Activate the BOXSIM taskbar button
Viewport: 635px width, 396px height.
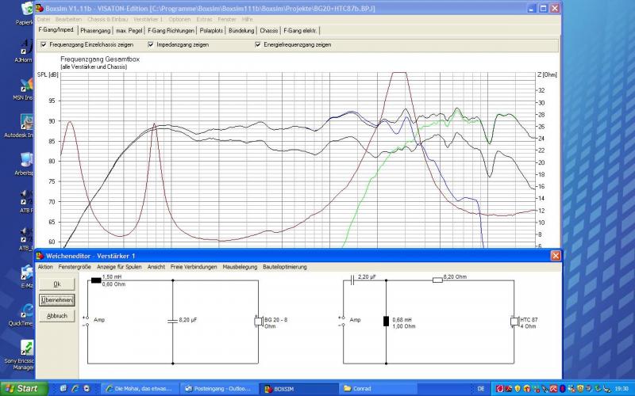pos(299,389)
